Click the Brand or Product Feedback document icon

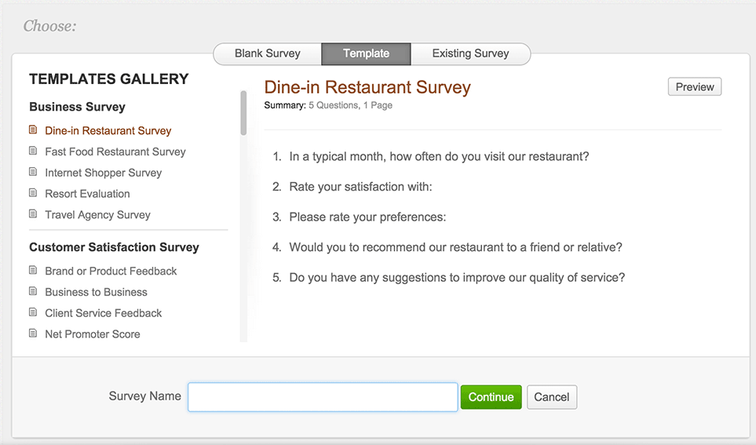pos(33,270)
